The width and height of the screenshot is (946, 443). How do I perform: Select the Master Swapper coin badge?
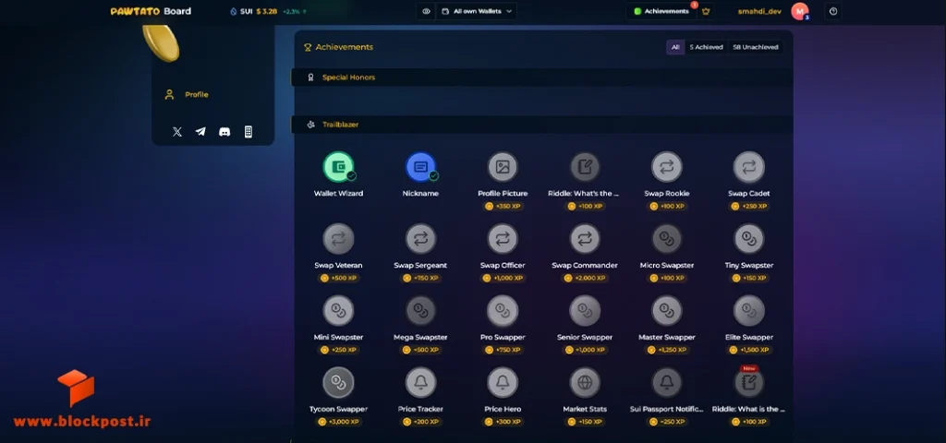click(x=667, y=311)
